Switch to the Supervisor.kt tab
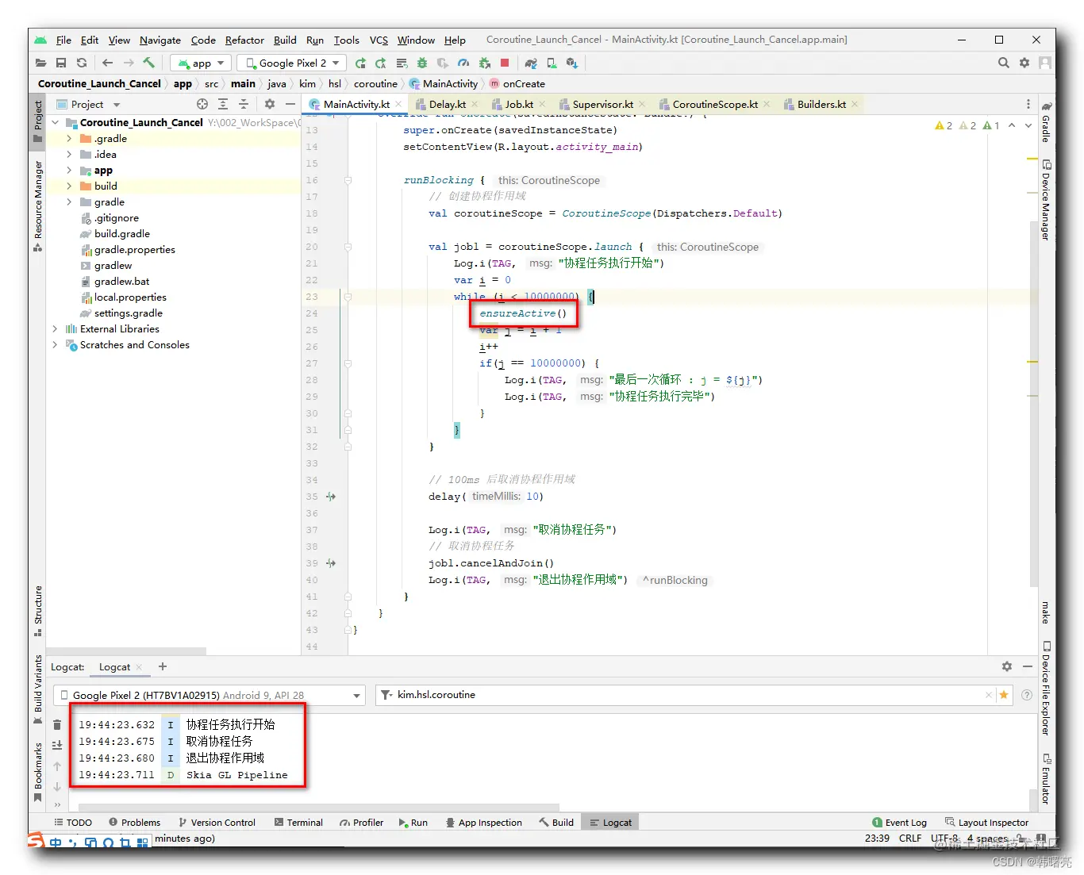The height and width of the screenshot is (875, 1084). pos(602,104)
